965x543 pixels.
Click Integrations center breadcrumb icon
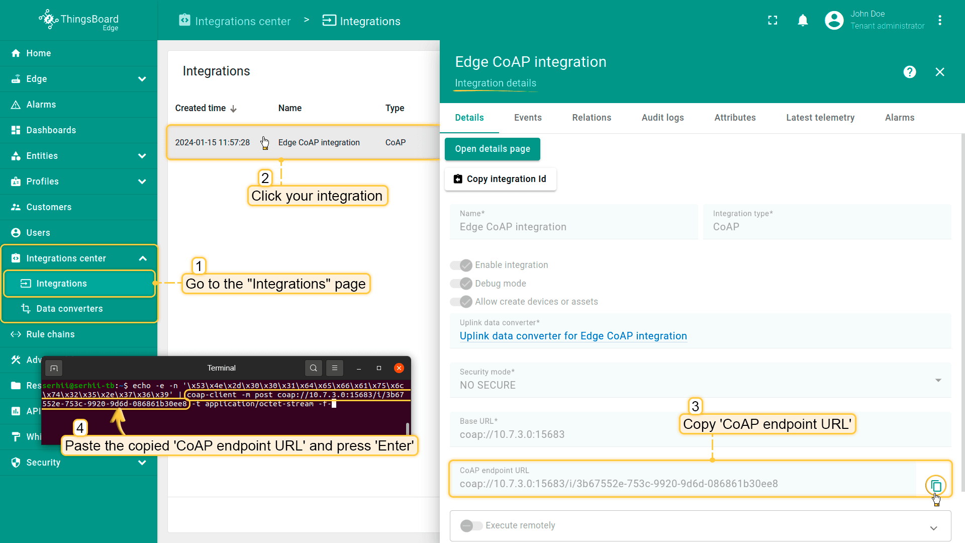[184, 20]
